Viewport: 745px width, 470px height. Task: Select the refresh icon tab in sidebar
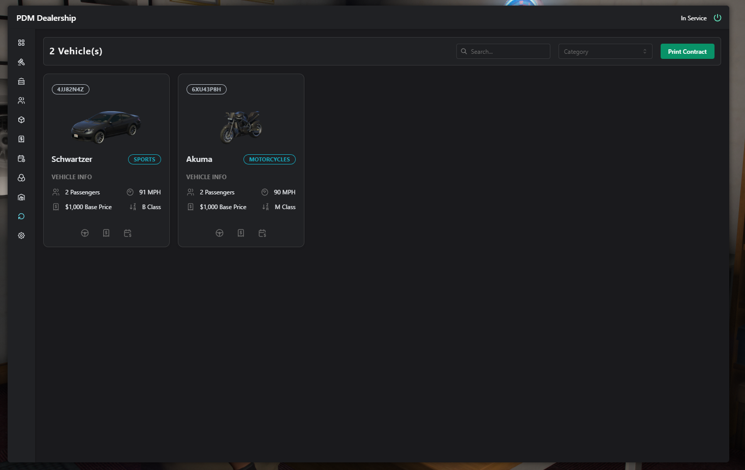[21, 216]
